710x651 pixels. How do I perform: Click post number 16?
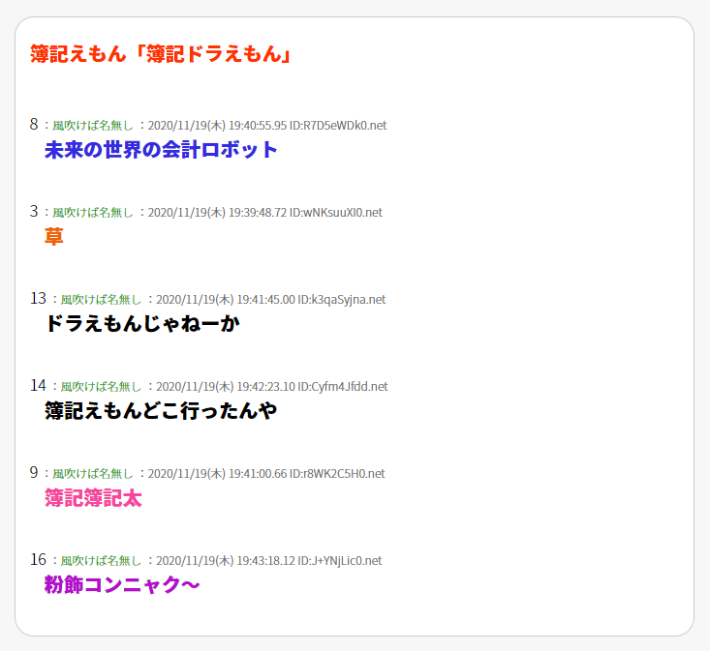point(38,559)
